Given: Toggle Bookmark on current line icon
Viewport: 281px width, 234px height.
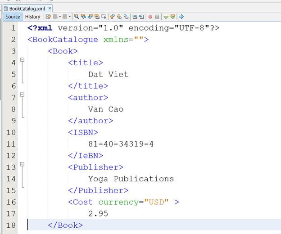Looking at the screenshot, I should coord(126,17).
